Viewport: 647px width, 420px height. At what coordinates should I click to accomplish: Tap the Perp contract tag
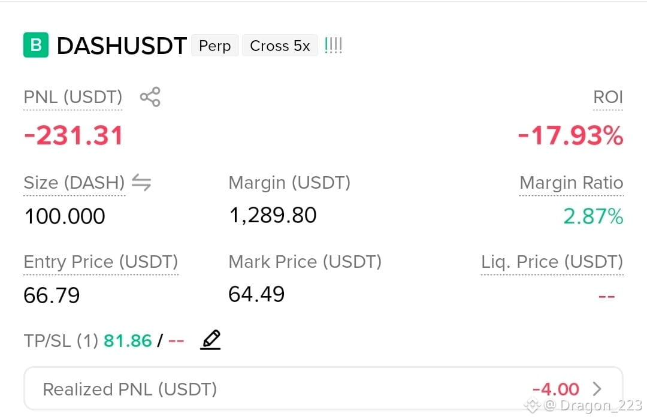[x=214, y=46]
